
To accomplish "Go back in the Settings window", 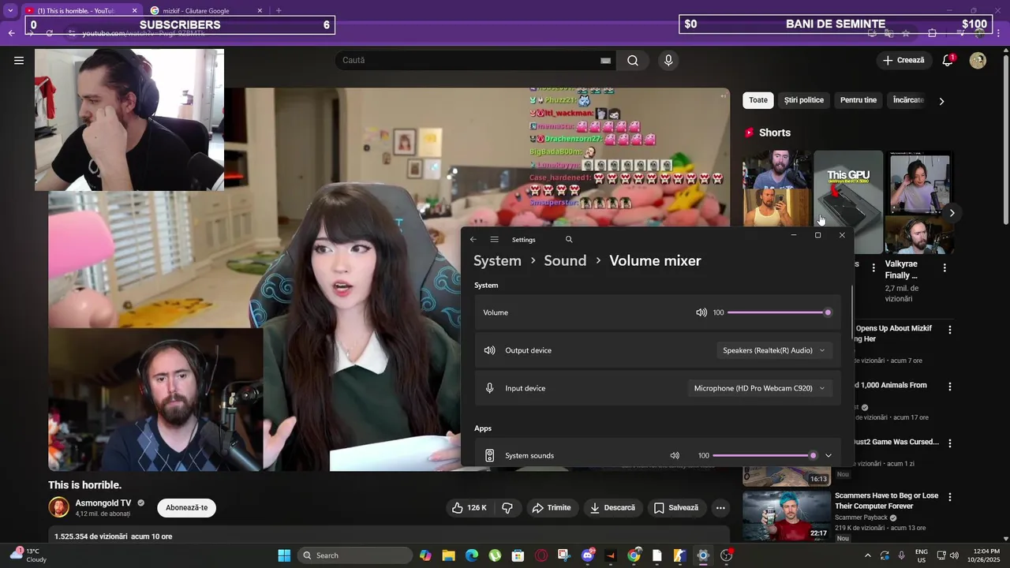I will (473, 240).
